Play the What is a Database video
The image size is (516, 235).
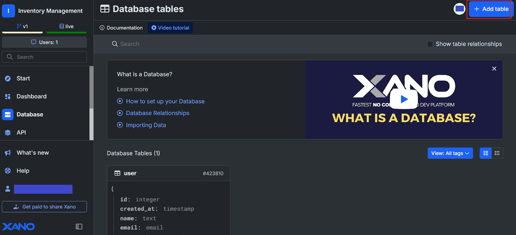(404, 99)
